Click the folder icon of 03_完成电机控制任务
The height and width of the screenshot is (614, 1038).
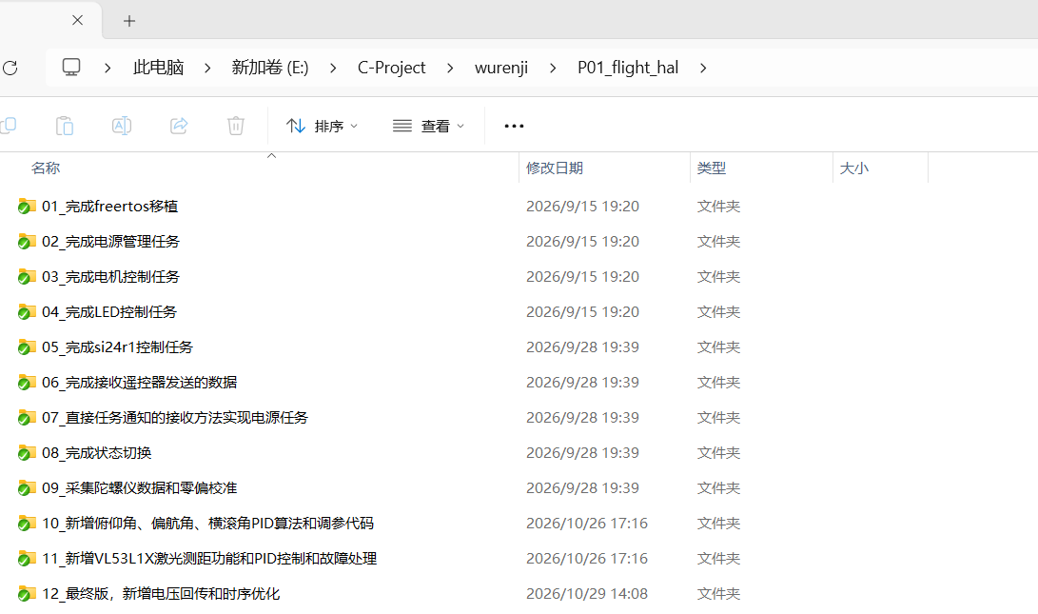tap(27, 276)
